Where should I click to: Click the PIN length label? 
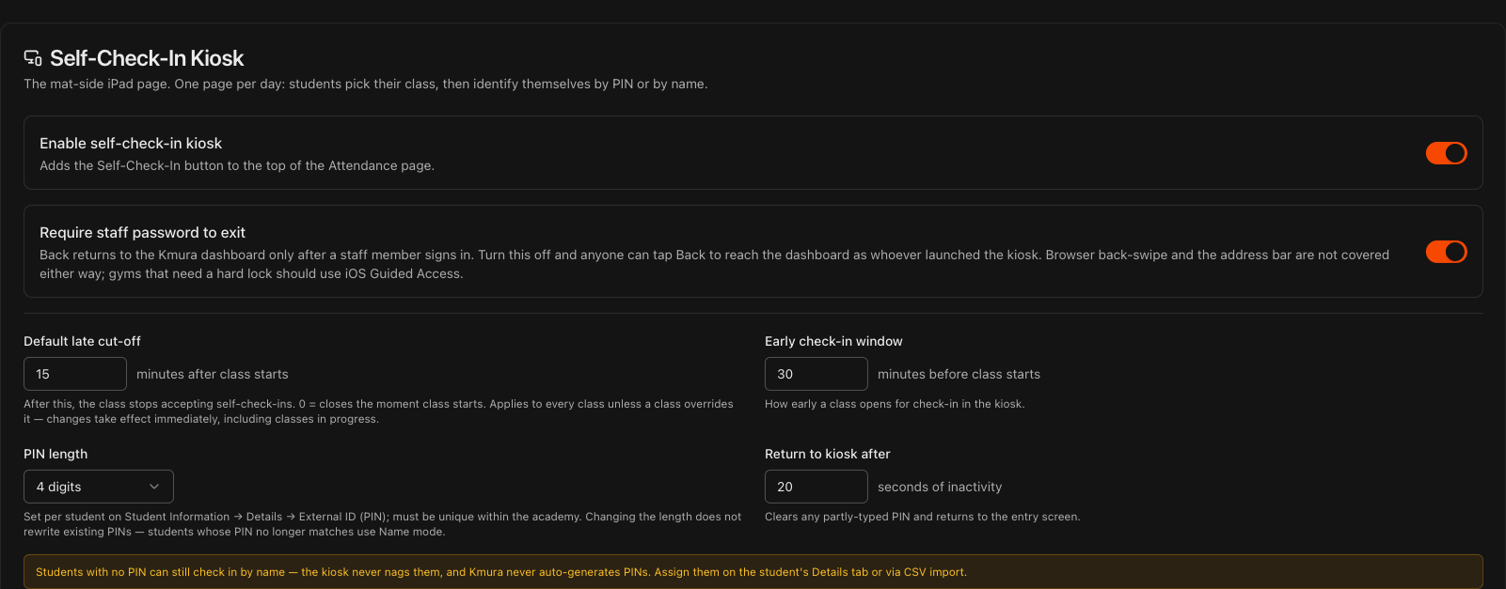coord(55,454)
